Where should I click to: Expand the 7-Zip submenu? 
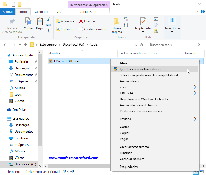(x=195, y=87)
